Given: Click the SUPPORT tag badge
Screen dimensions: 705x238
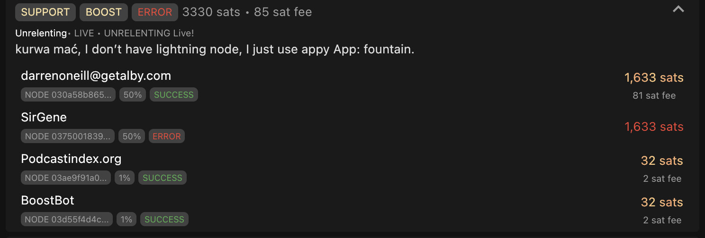Looking at the screenshot, I should pyautogui.click(x=45, y=12).
